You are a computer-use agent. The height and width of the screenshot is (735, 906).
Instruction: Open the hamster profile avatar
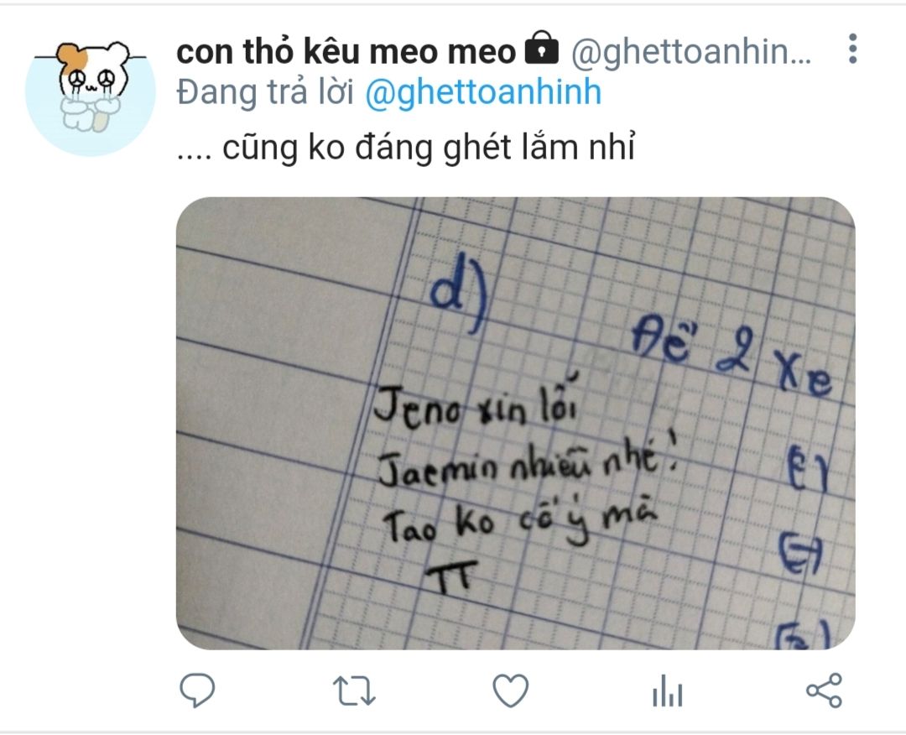pos(90,91)
